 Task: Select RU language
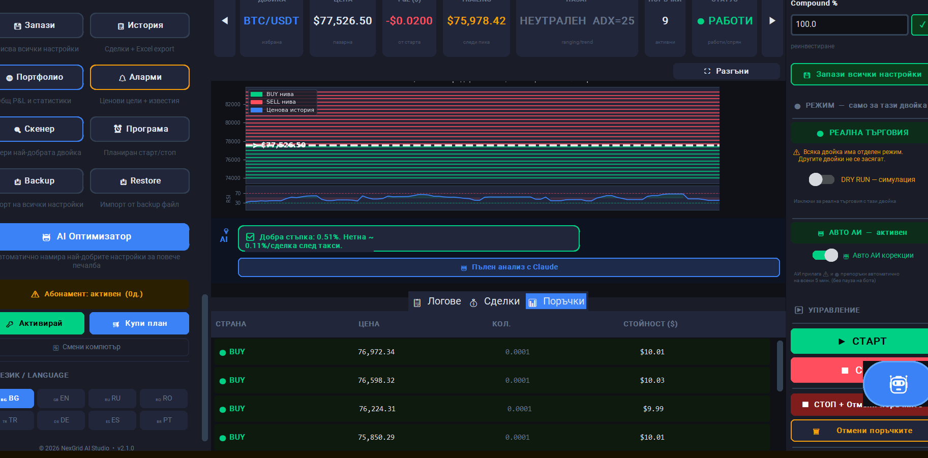coord(112,399)
